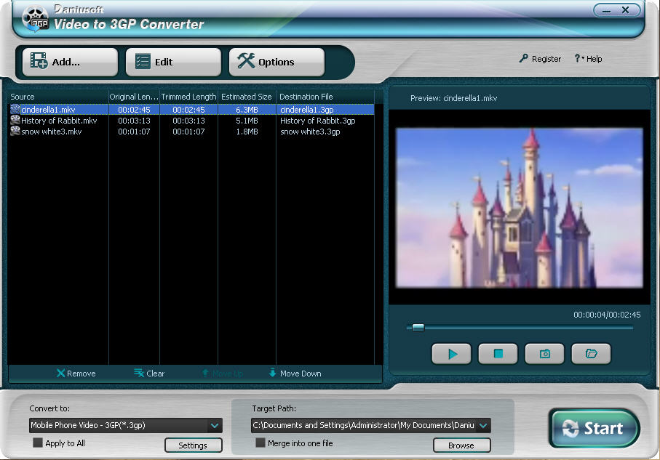Remove the selected file from list
The image size is (660, 460).
(x=76, y=374)
